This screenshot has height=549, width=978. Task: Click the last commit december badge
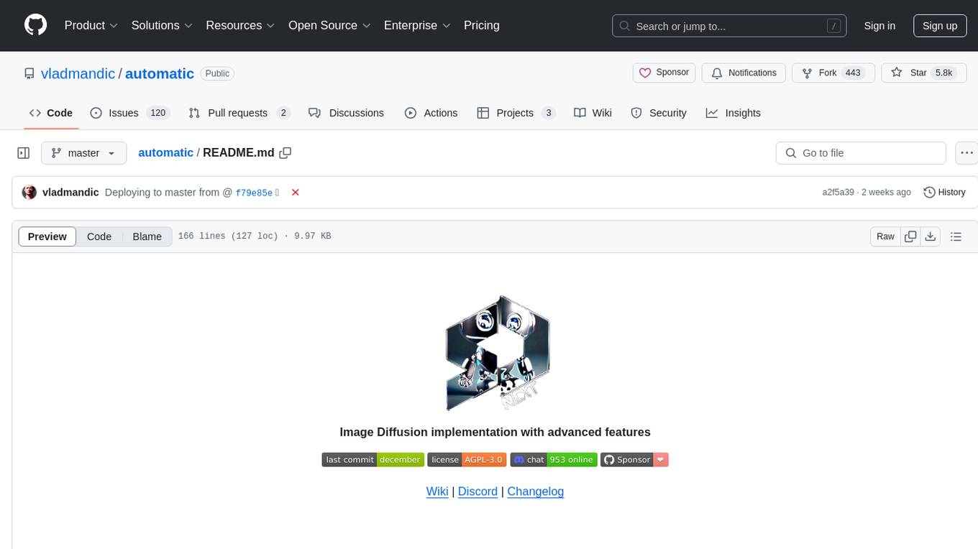(x=373, y=460)
